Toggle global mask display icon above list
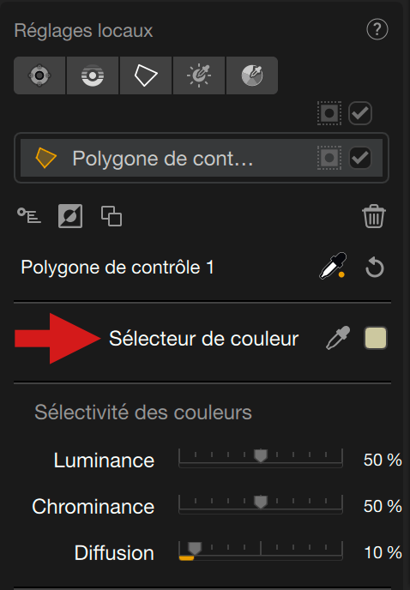410x590 pixels. [x=329, y=113]
